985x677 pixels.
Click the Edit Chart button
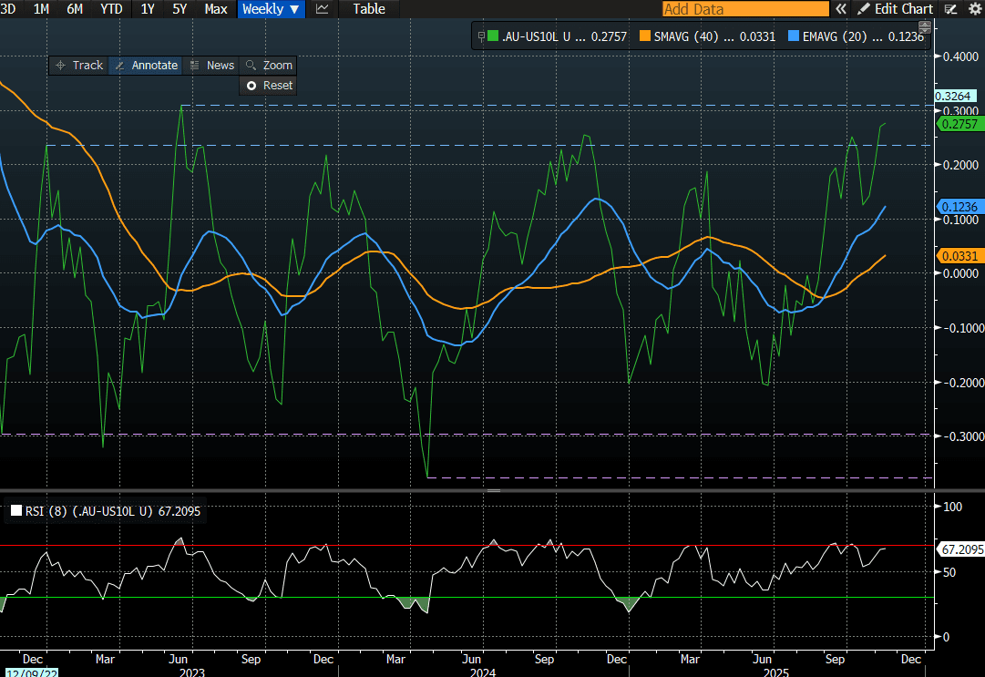tap(896, 9)
